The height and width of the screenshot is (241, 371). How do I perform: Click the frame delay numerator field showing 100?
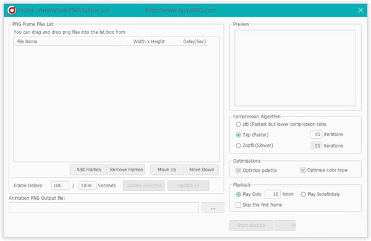click(x=60, y=186)
